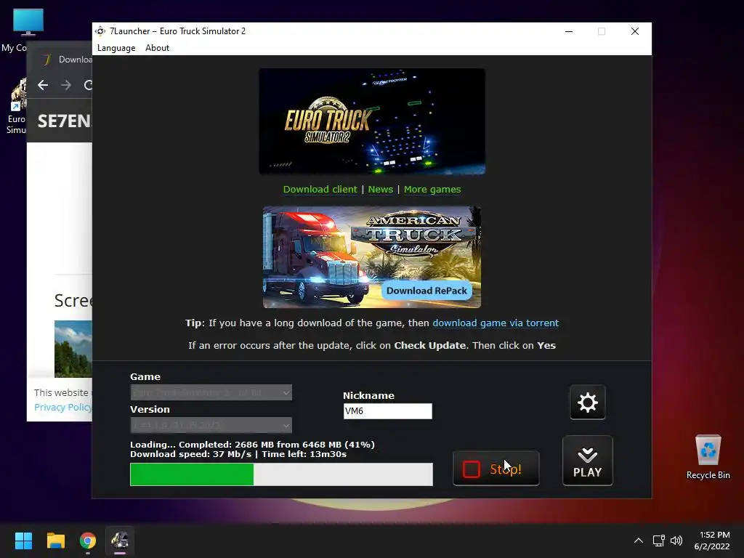Click the Download speed status line
The width and height of the screenshot is (744, 558).
(238, 454)
